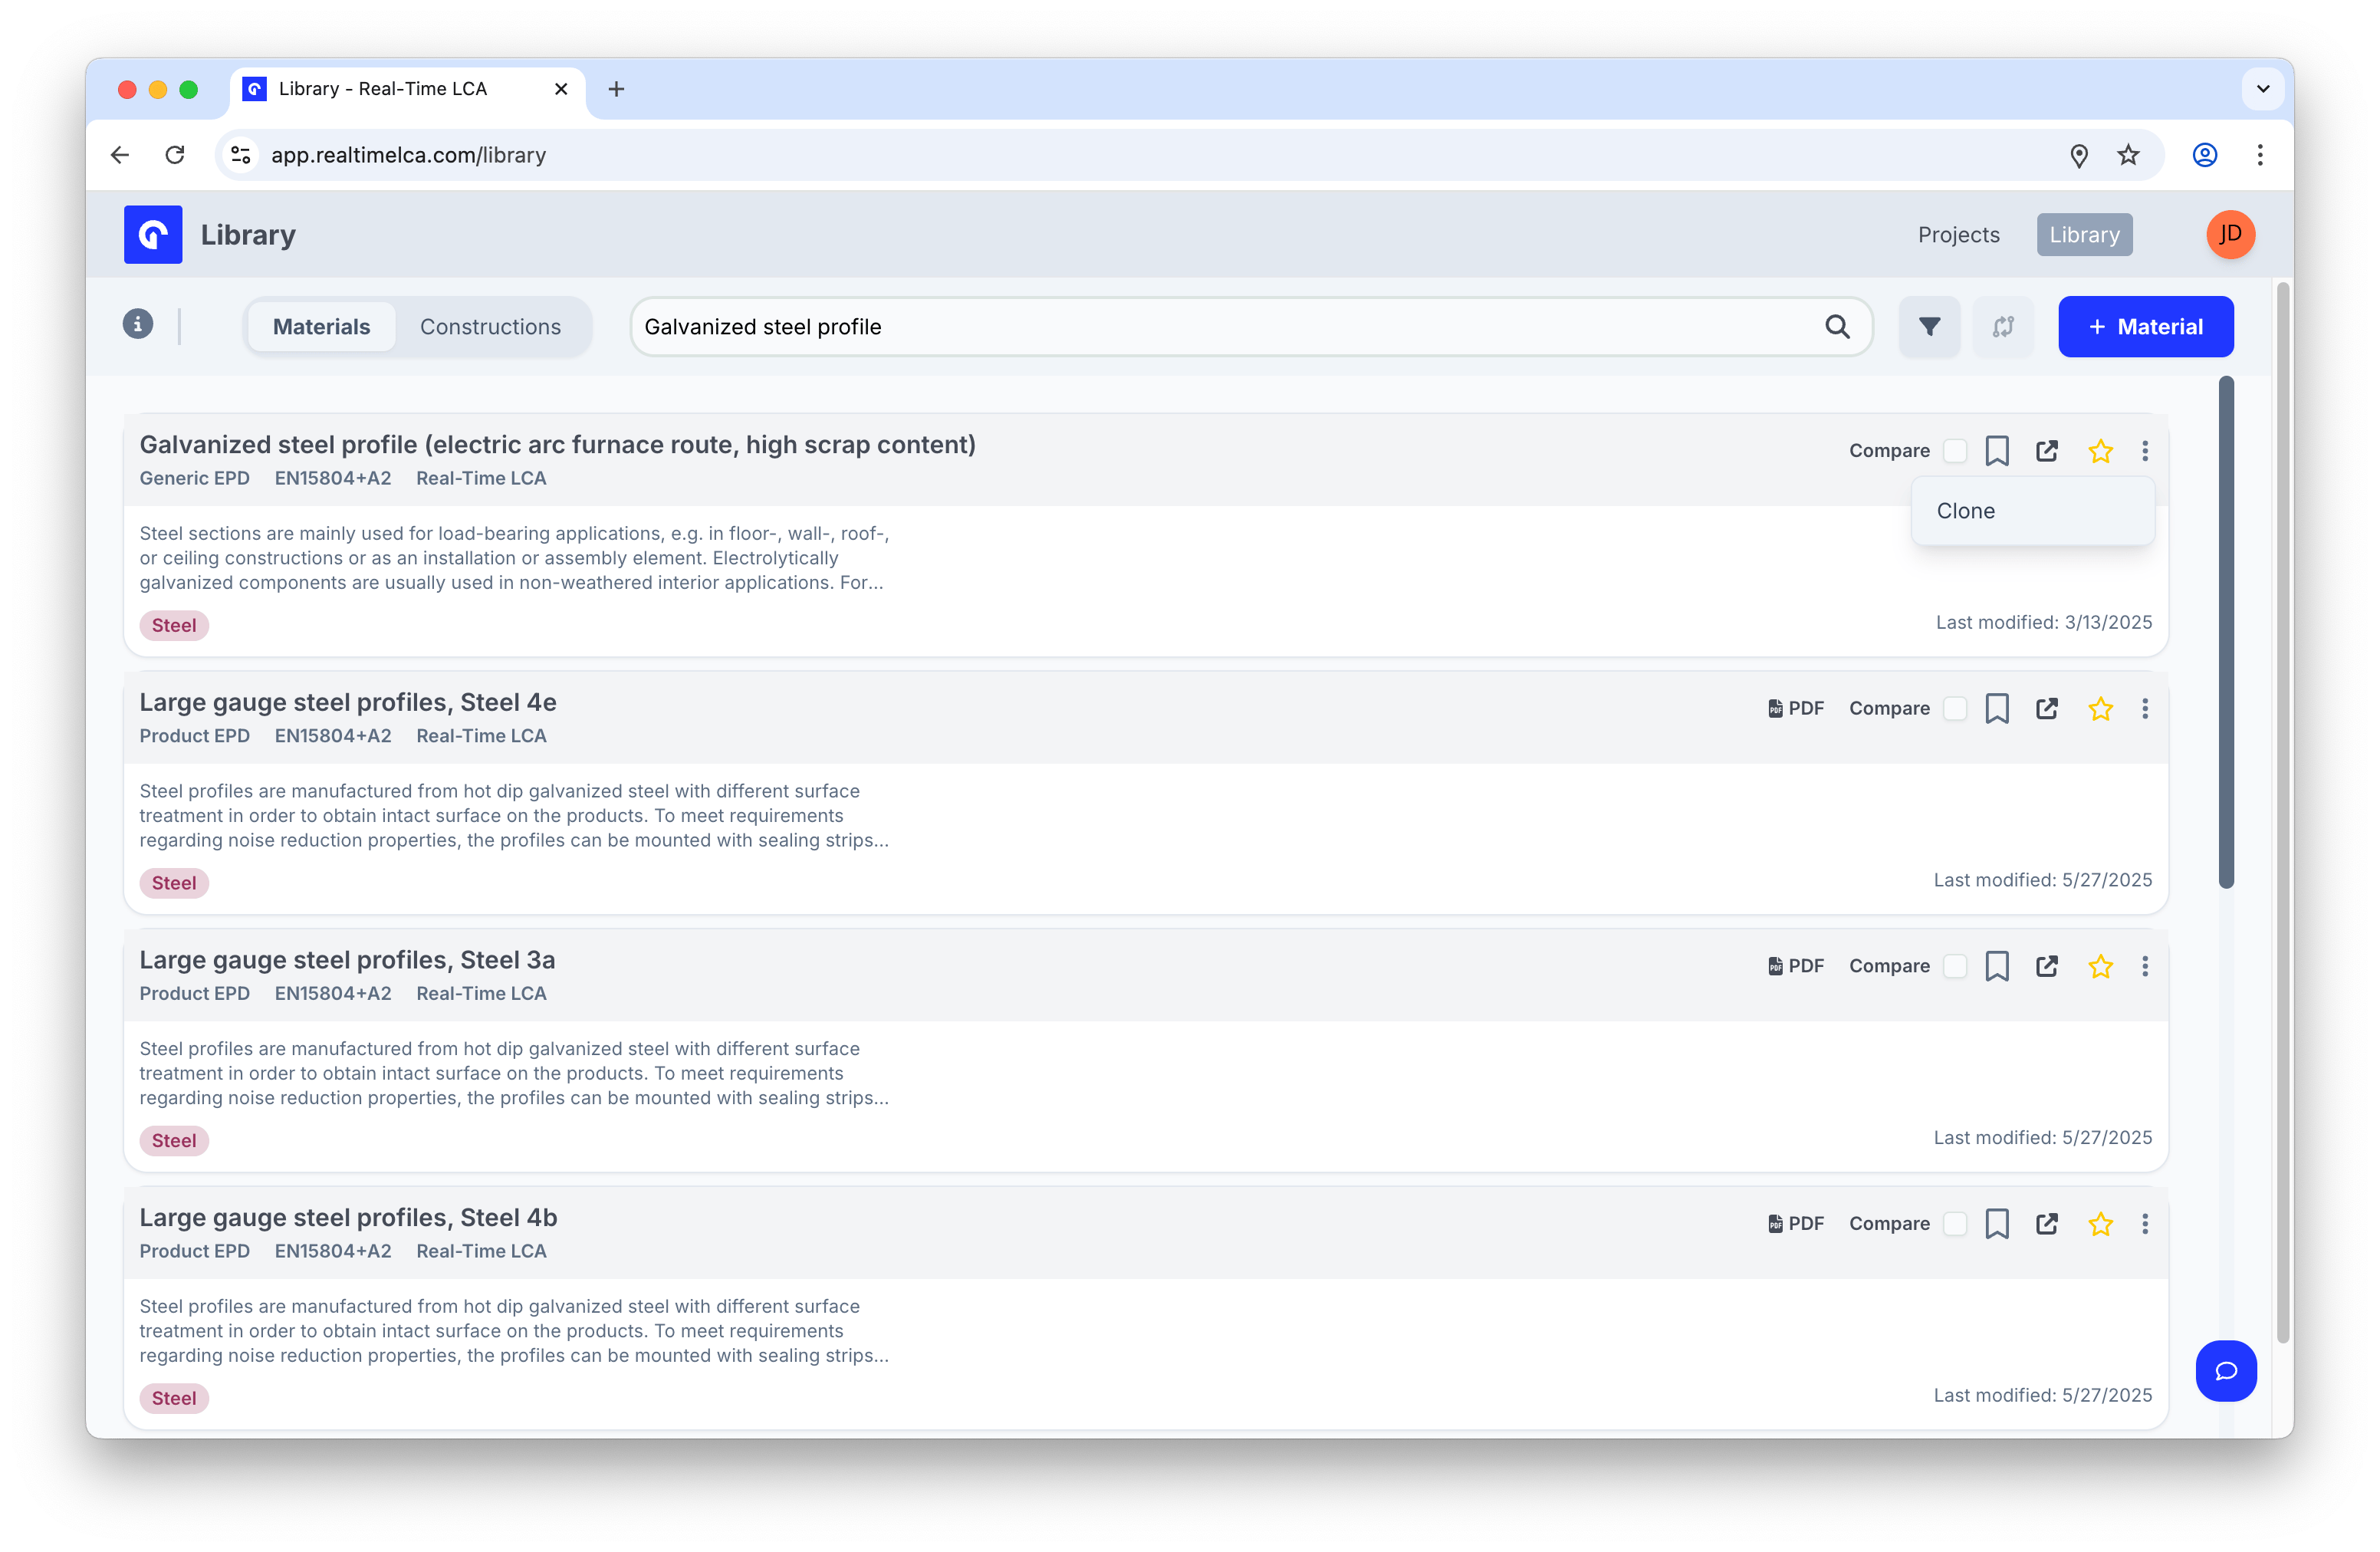Click the Steel tag on Steel 4b card

[174, 1398]
